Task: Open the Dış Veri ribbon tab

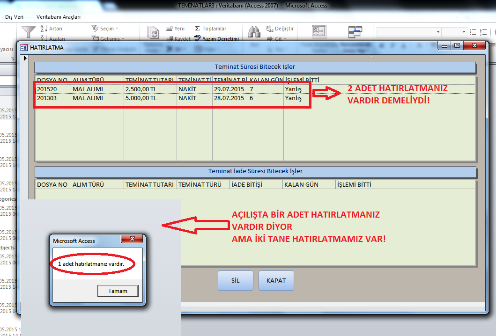Action: click(15, 17)
